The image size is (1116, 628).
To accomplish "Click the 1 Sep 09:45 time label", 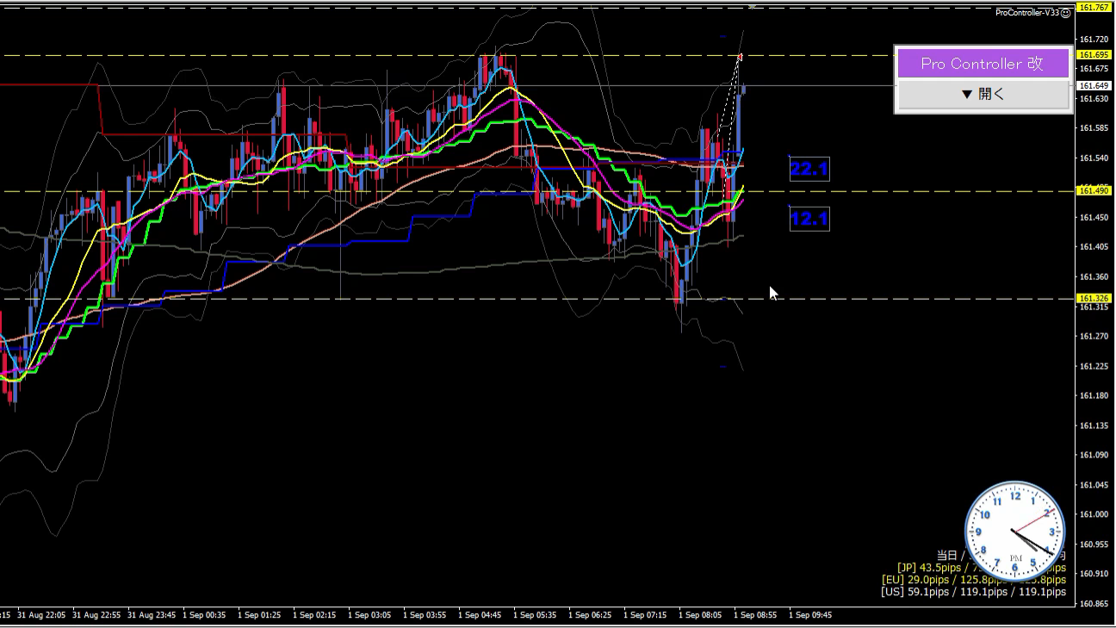I will [x=810, y=615].
